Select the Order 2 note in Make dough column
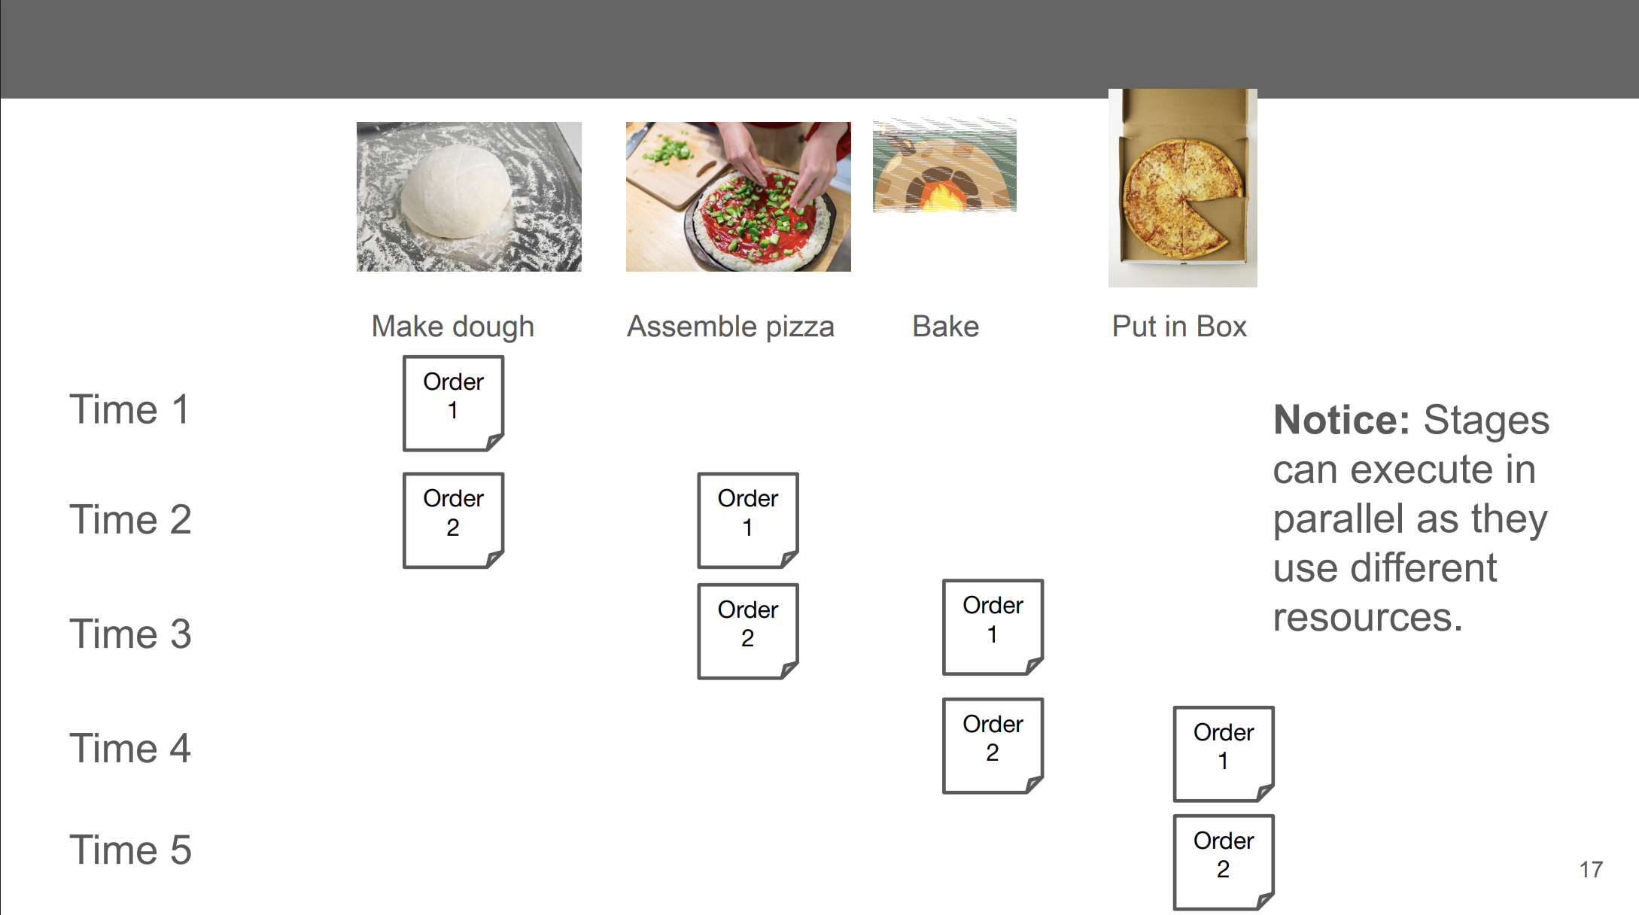Viewport: 1639px width, 915px height. pyautogui.click(x=453, y=520)
